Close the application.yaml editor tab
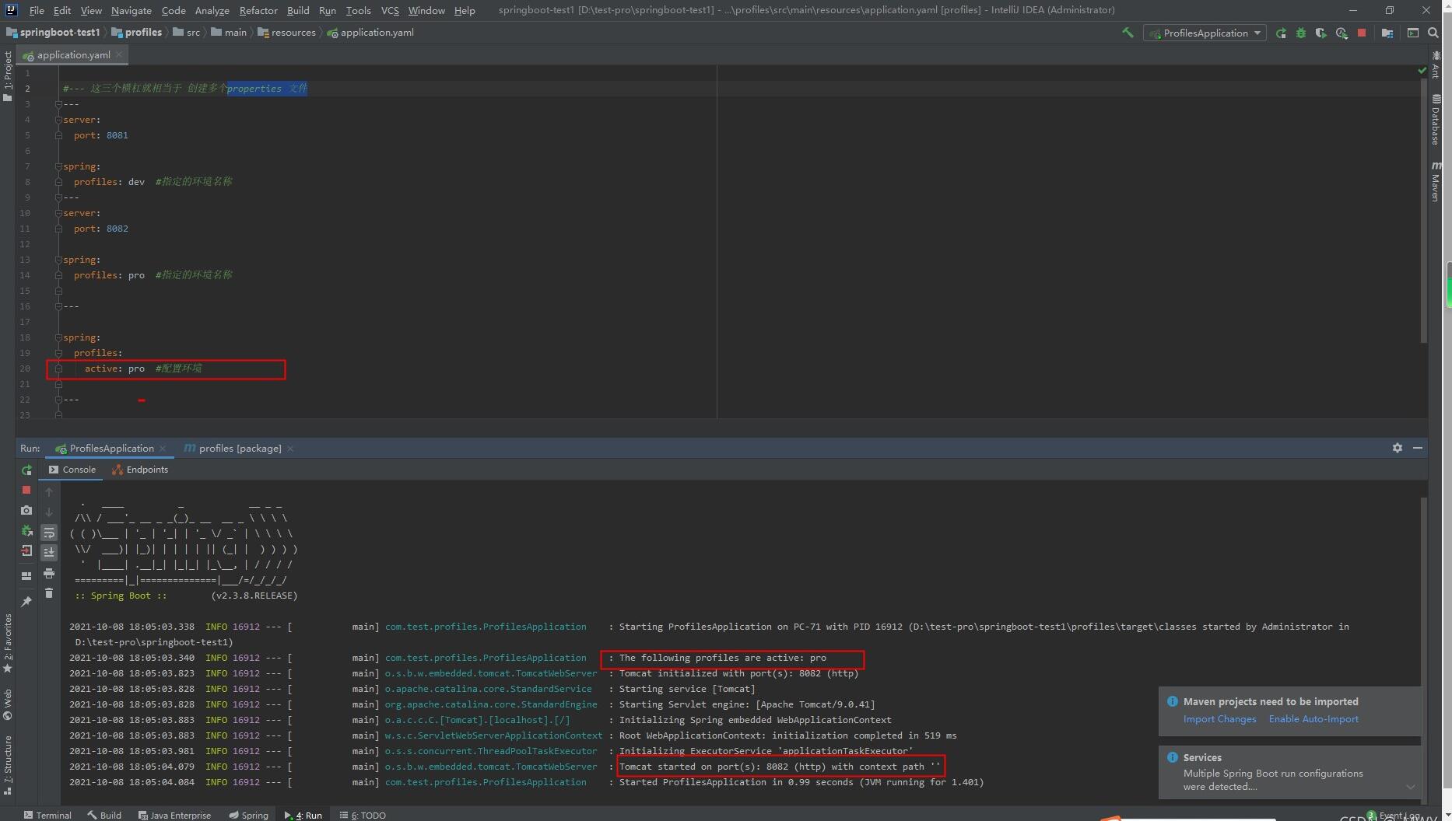Screen dimensions: 1452x821 [119, 55]
